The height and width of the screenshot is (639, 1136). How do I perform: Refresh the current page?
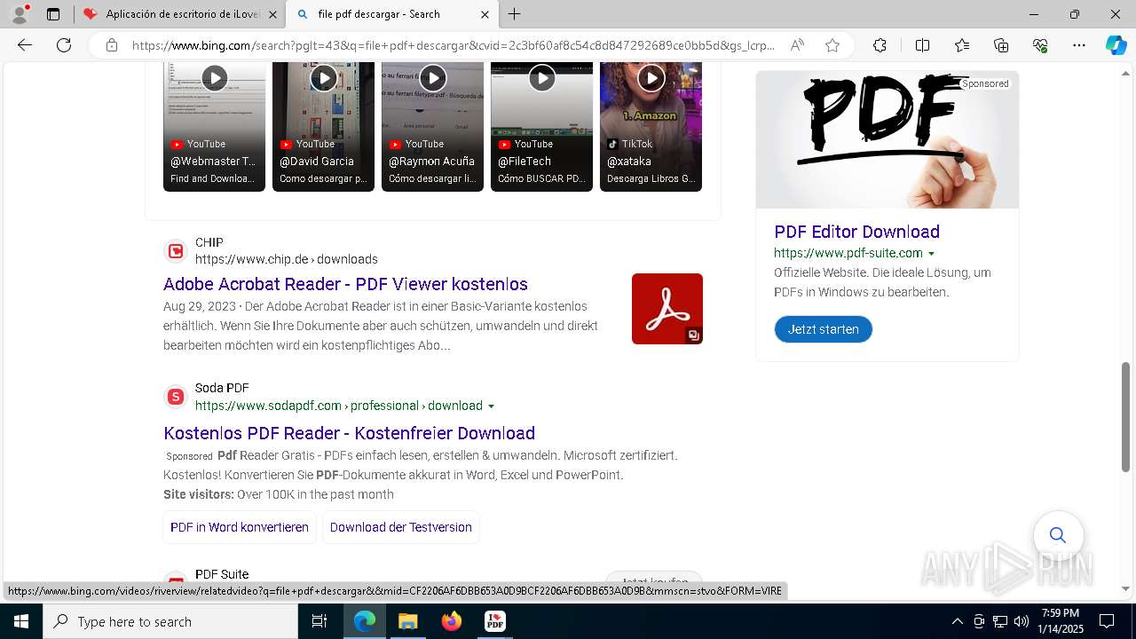[x=64, y=45]
